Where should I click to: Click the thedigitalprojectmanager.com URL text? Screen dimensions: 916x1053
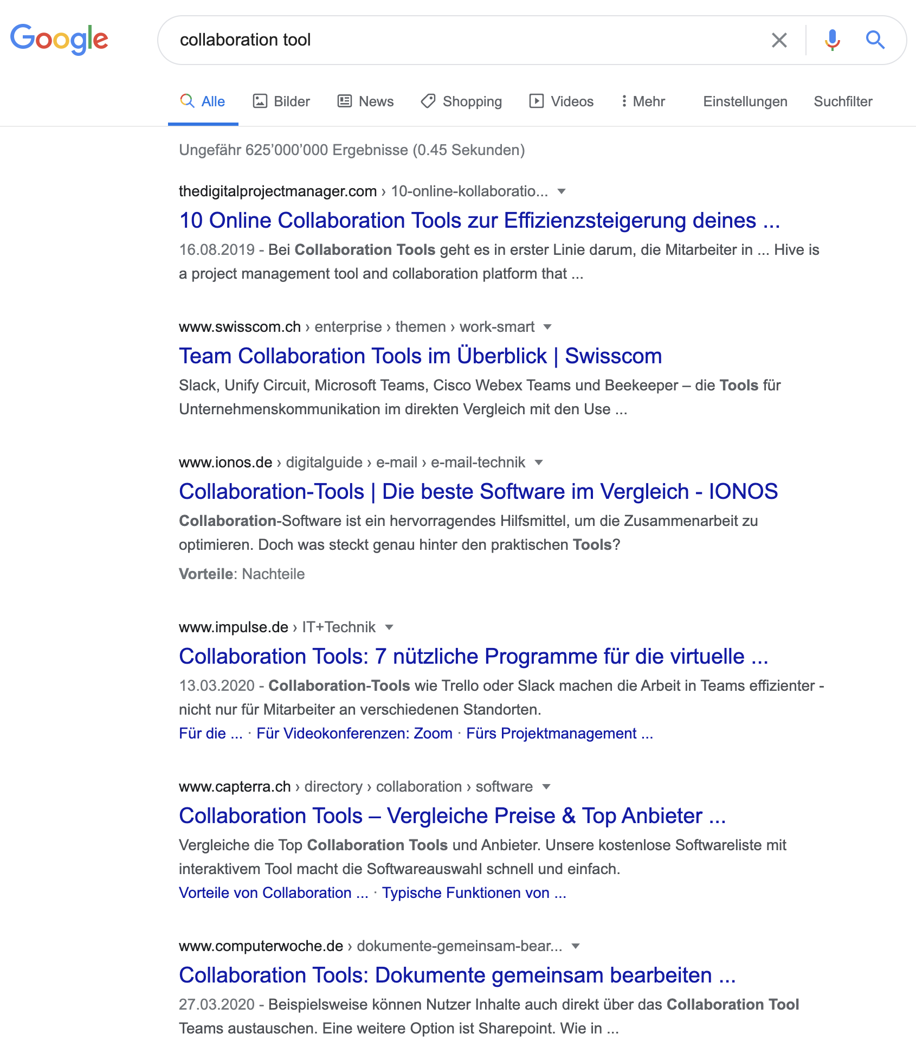pyautogui.click(x=278, y=191)
